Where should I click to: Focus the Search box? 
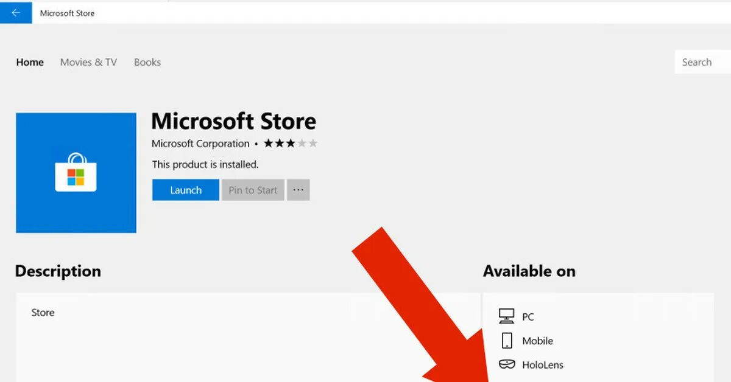pyautogui.click(x=703, y=62)
